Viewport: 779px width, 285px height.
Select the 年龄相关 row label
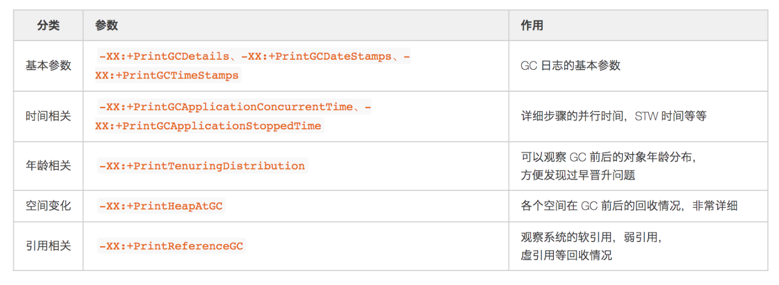pyautogui.click(x=48, y=166)
